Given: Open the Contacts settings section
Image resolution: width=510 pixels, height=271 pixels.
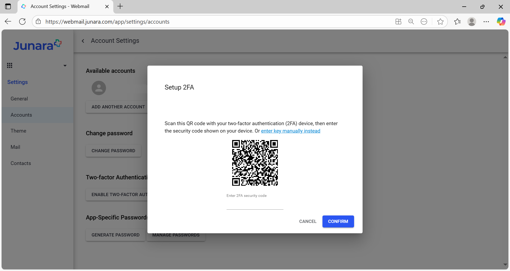Looking at the screenshot, I should [x=37, y=163].
